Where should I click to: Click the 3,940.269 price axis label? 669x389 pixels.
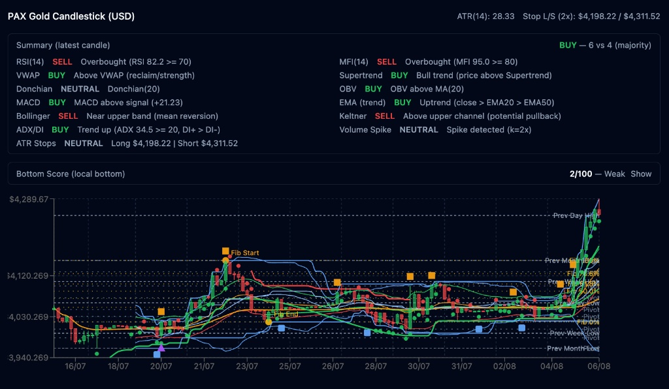coord(29,358)
